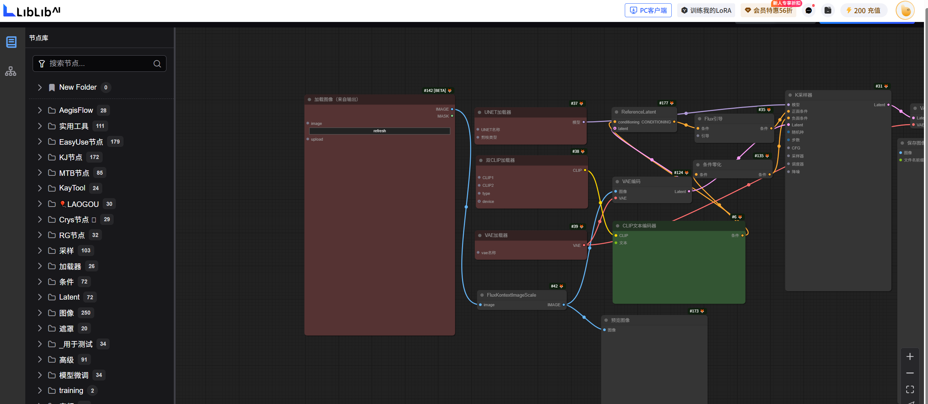This screenshot has height=404, width=928.
Task: Toggle collapse dot on K采样器 node
Action: coord(790,95)
